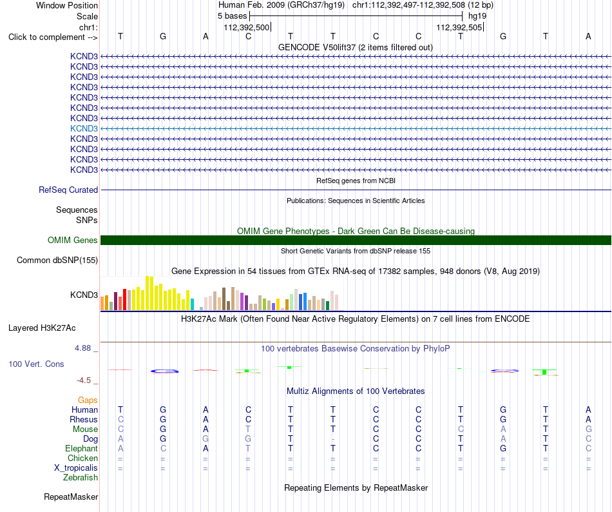Image resolution: width=612 pixels, height=512 pixels.
Task: Click the 'Click to complement -->' label
Action: coord(53,37)
